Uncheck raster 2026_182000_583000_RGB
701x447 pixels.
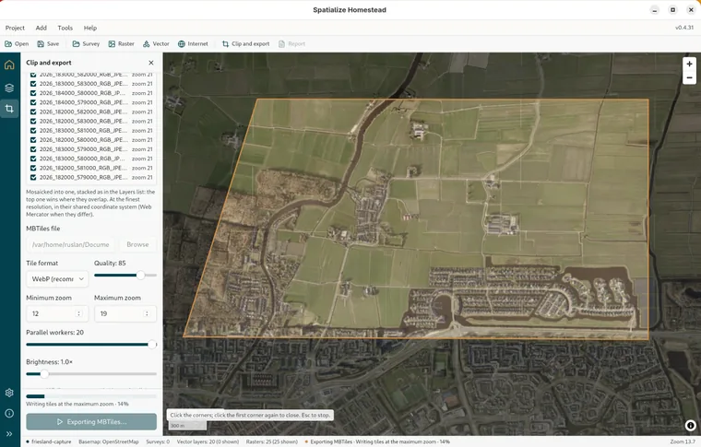(33, 121)
